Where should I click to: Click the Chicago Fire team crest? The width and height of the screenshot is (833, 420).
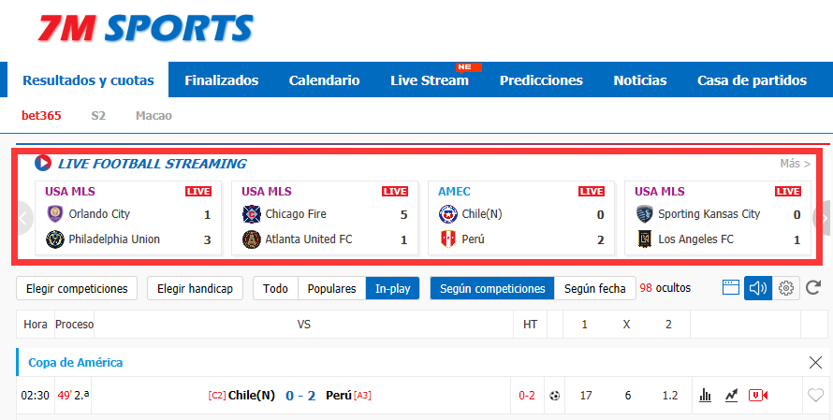click(251, 214)
